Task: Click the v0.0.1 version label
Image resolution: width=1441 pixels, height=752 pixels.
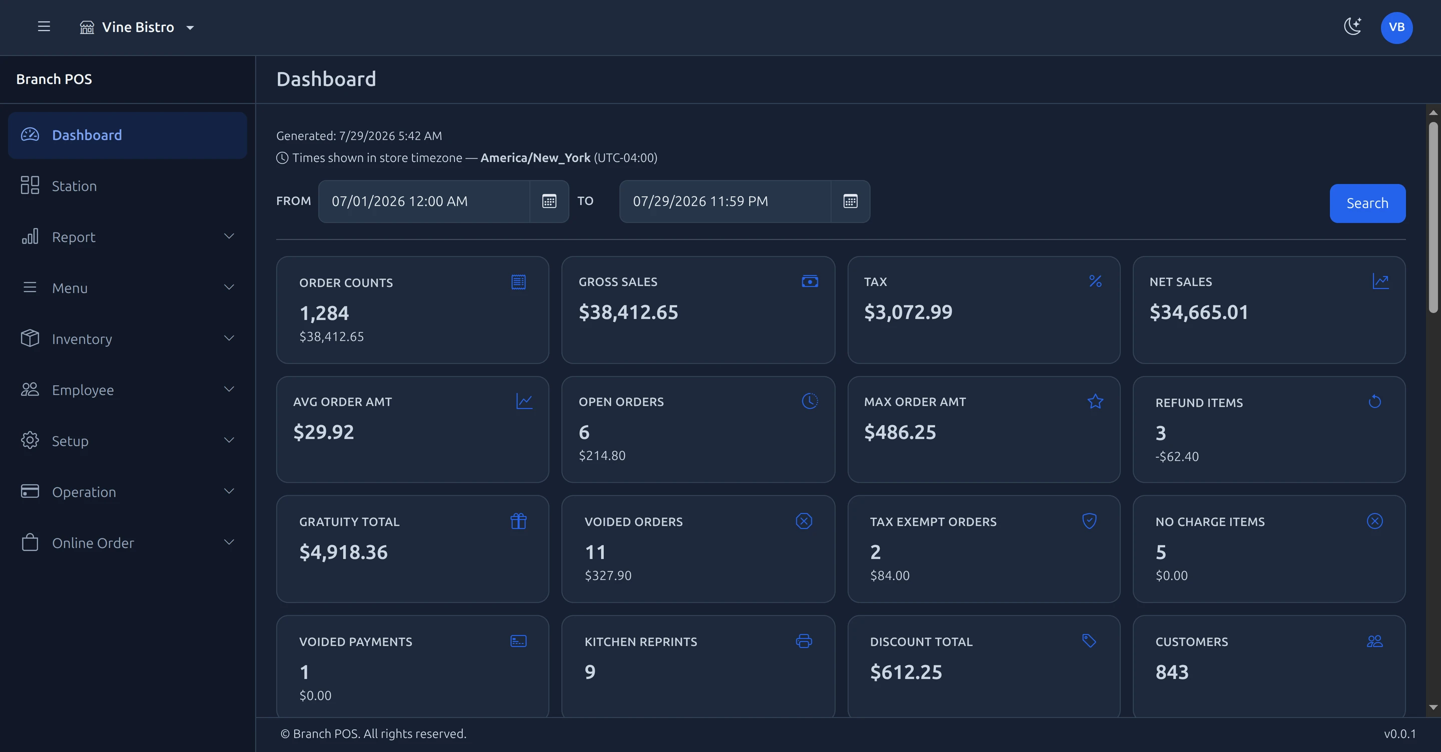Action: click(x=1399, y=733)
